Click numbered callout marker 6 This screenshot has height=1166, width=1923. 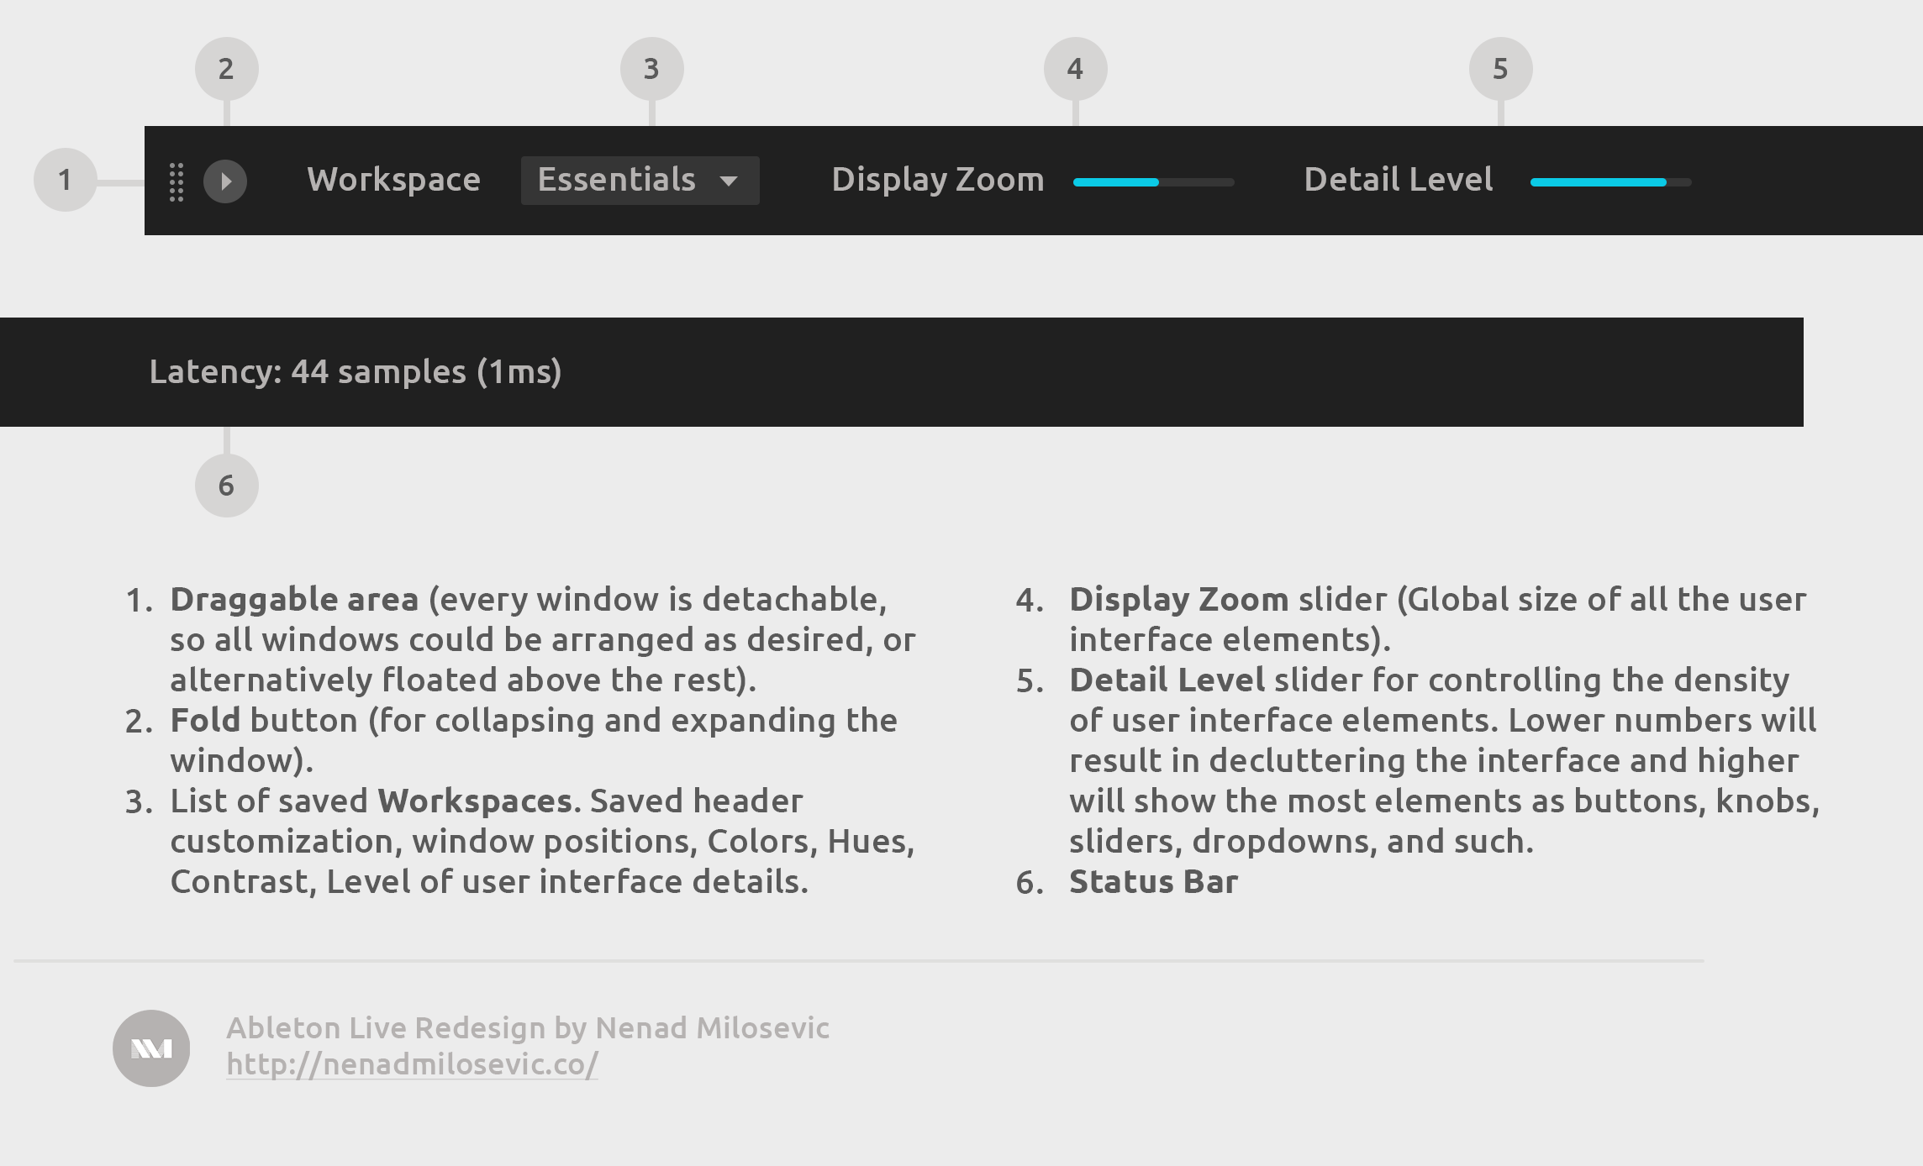(225, 486)
